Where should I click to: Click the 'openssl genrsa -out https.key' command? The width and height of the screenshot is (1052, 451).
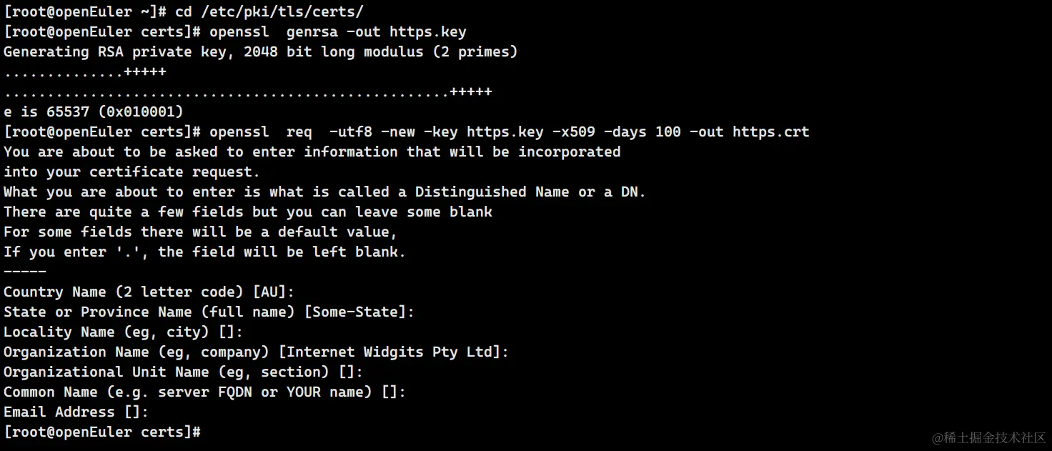[x=337, y=31]
